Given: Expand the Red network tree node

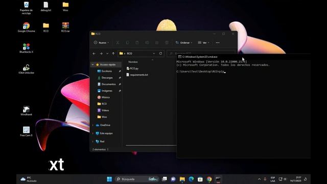Looking at the screenshot, I should (x=93, y=142).
